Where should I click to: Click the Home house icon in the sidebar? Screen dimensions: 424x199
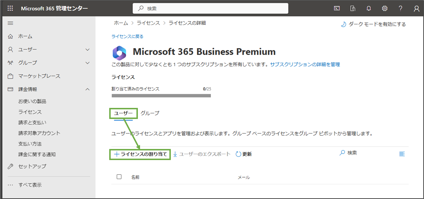[x=10, y=36]
